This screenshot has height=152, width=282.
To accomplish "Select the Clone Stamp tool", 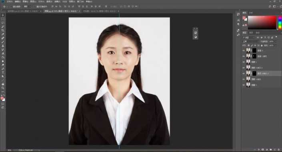I will coord(3,46).
